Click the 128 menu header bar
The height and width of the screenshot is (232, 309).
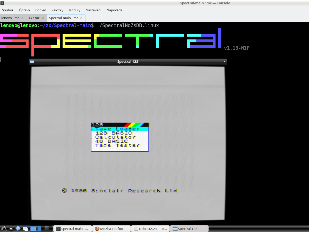(x=120, y=125)
